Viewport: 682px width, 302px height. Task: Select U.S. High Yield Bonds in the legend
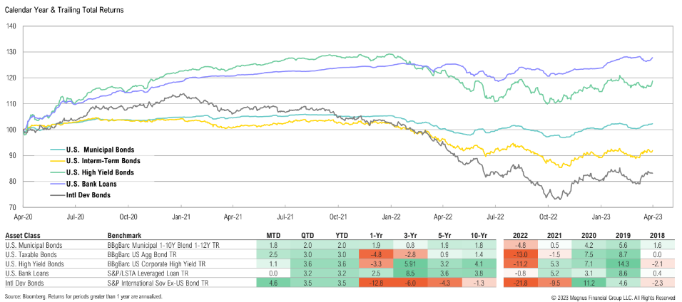click(97, 172)
